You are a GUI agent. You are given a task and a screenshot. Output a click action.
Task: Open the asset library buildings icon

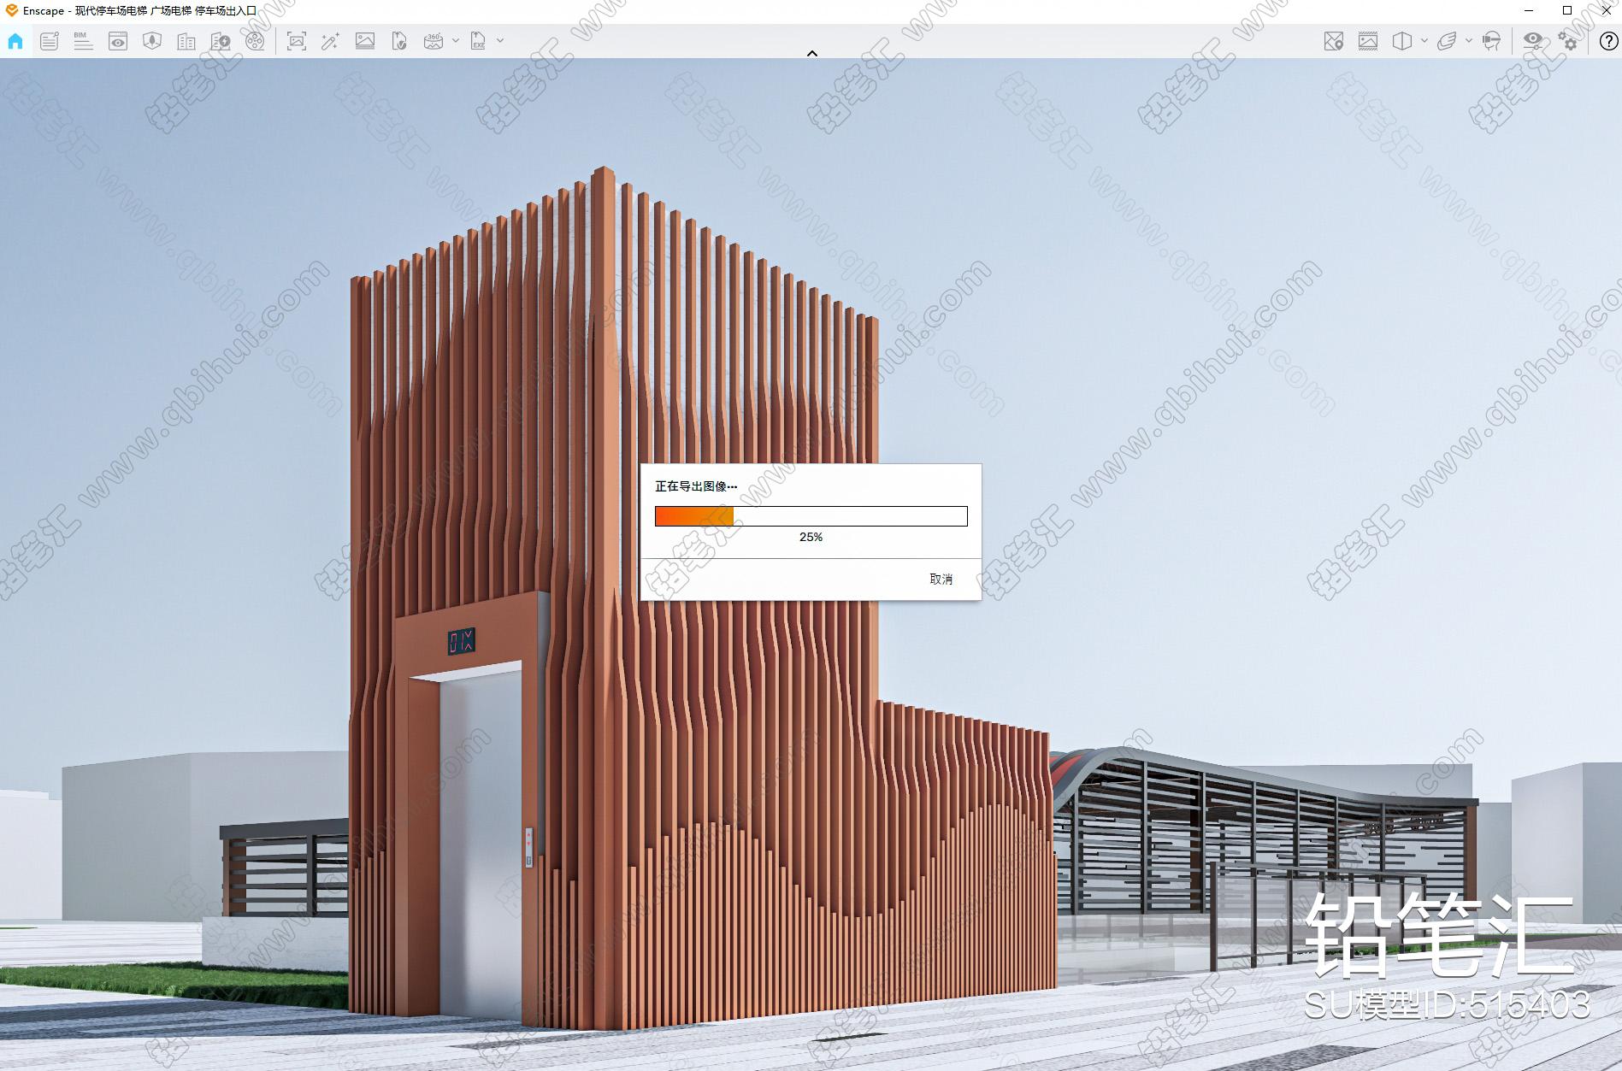pos(186,41)
